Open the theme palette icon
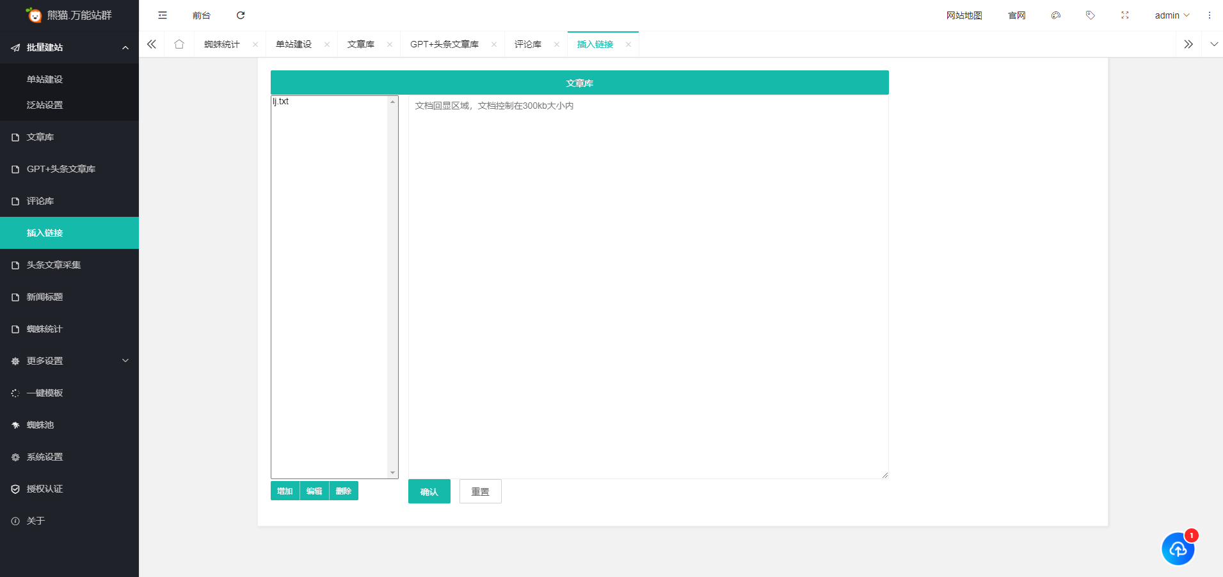Viewport: 1223px width, 577px height. tap(1056, 15)
